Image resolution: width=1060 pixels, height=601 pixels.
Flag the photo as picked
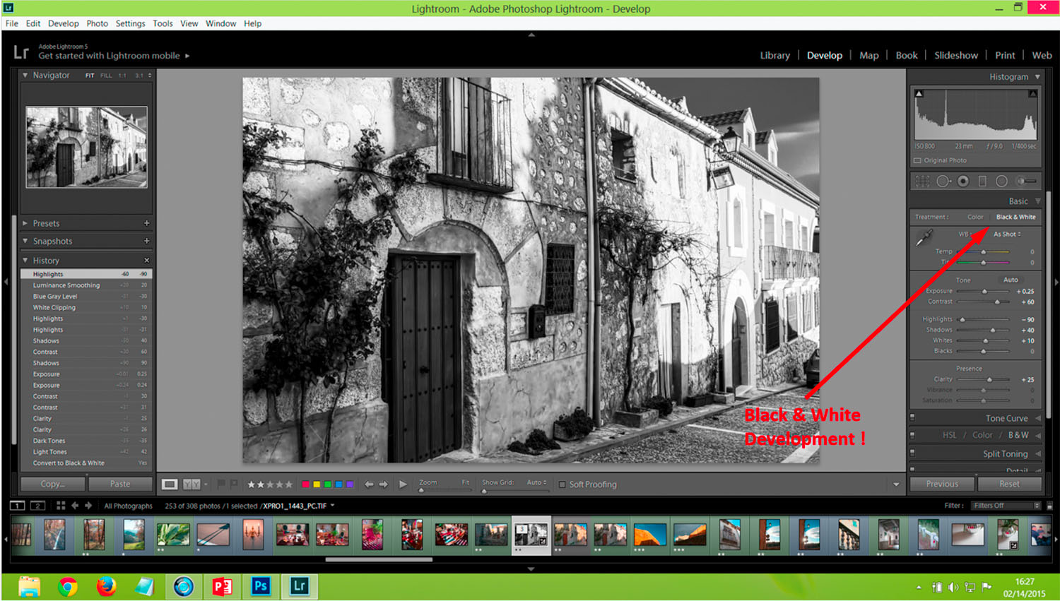point(221,484)
